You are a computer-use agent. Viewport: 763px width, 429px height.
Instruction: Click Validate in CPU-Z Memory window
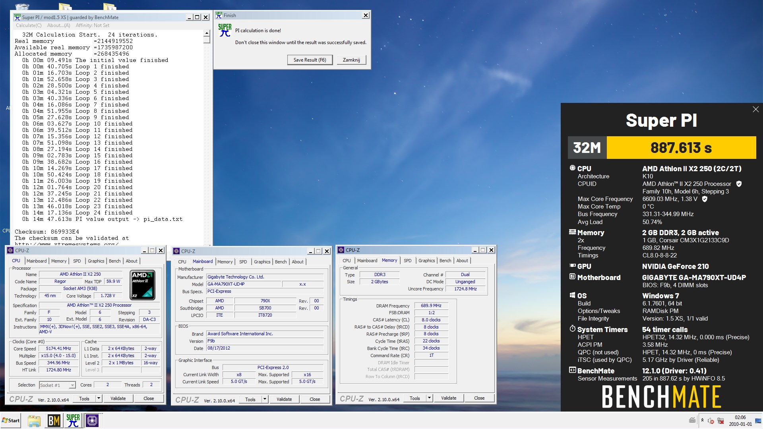(449, 398)
